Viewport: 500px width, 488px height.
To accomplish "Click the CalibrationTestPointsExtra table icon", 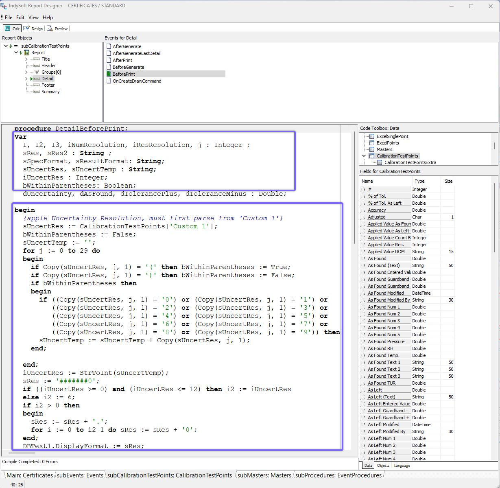I will (379, 162).
